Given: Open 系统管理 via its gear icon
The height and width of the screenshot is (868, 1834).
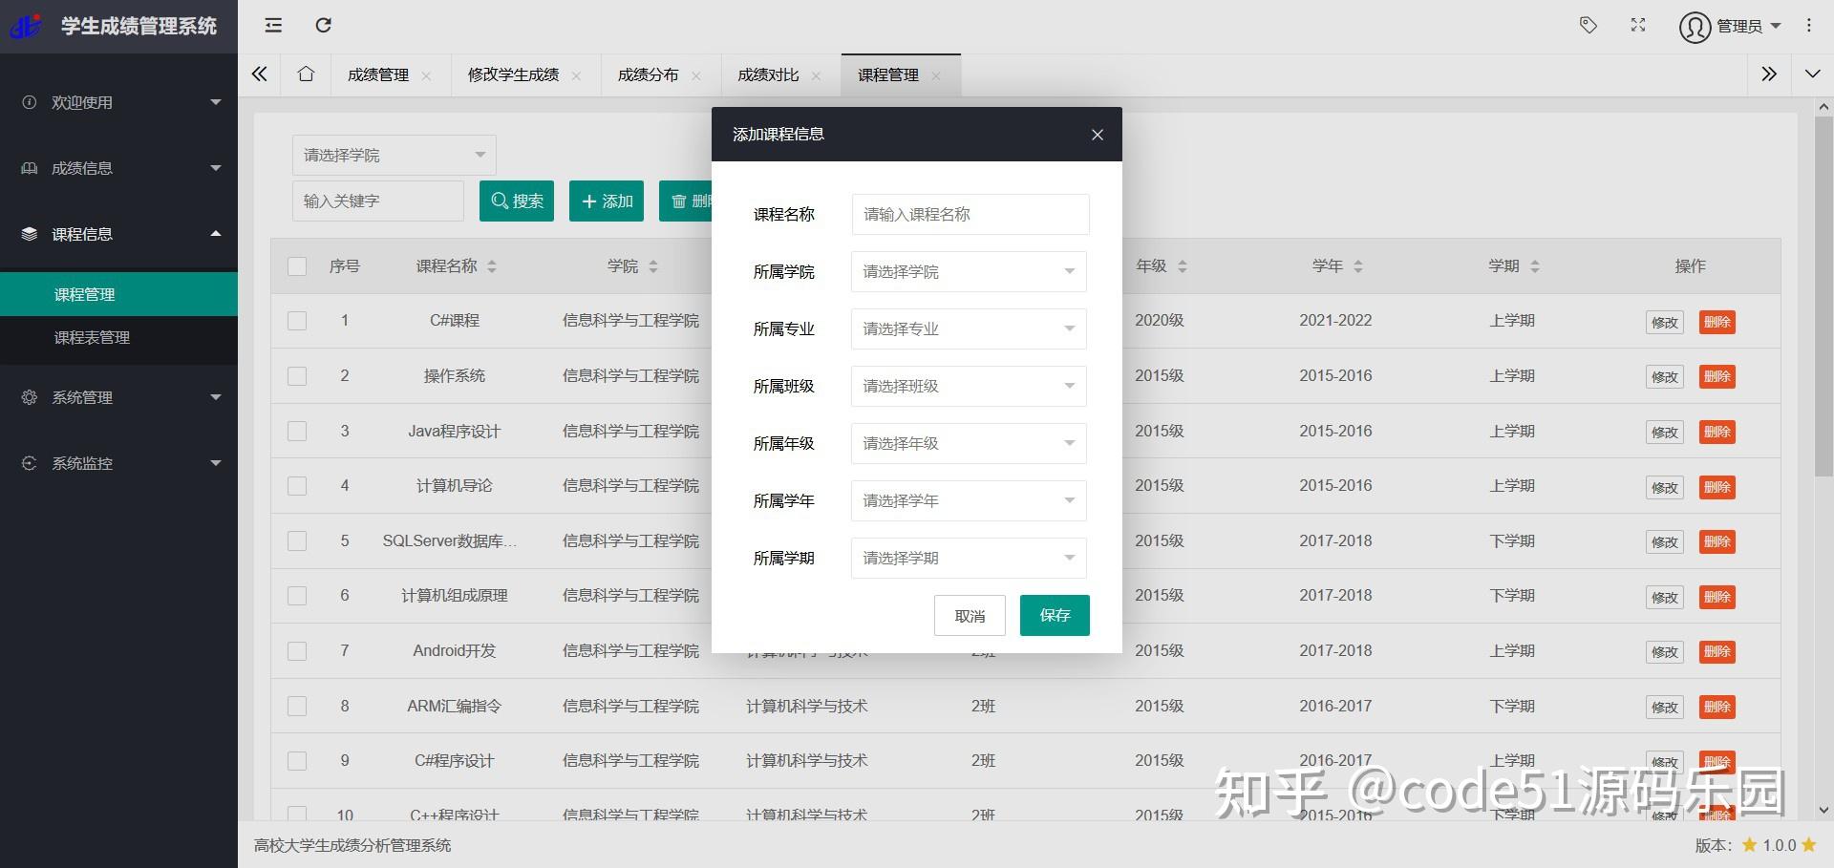Looking at the screenshot, I should tap(29, 397).
